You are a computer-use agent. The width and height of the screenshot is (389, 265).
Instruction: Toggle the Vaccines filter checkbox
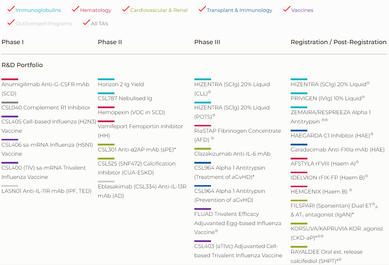point(286,10)
